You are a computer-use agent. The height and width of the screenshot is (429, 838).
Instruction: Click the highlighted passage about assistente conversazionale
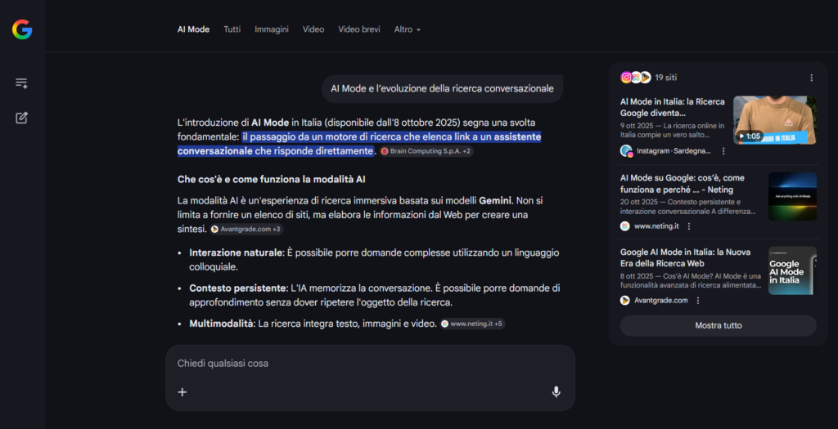point(359,144)
